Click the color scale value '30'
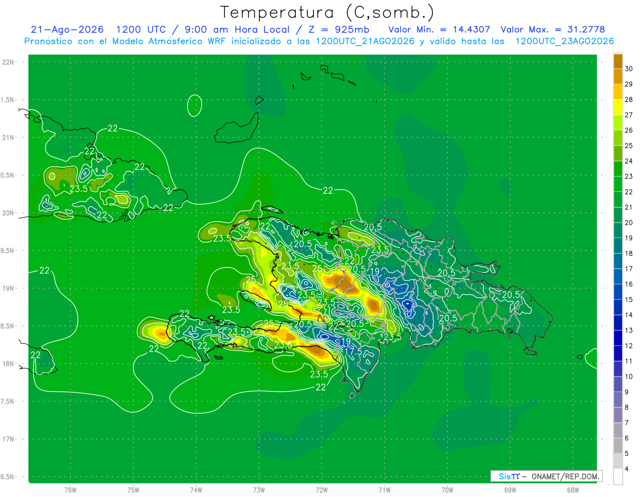643x497 pixels. point(629,69)
